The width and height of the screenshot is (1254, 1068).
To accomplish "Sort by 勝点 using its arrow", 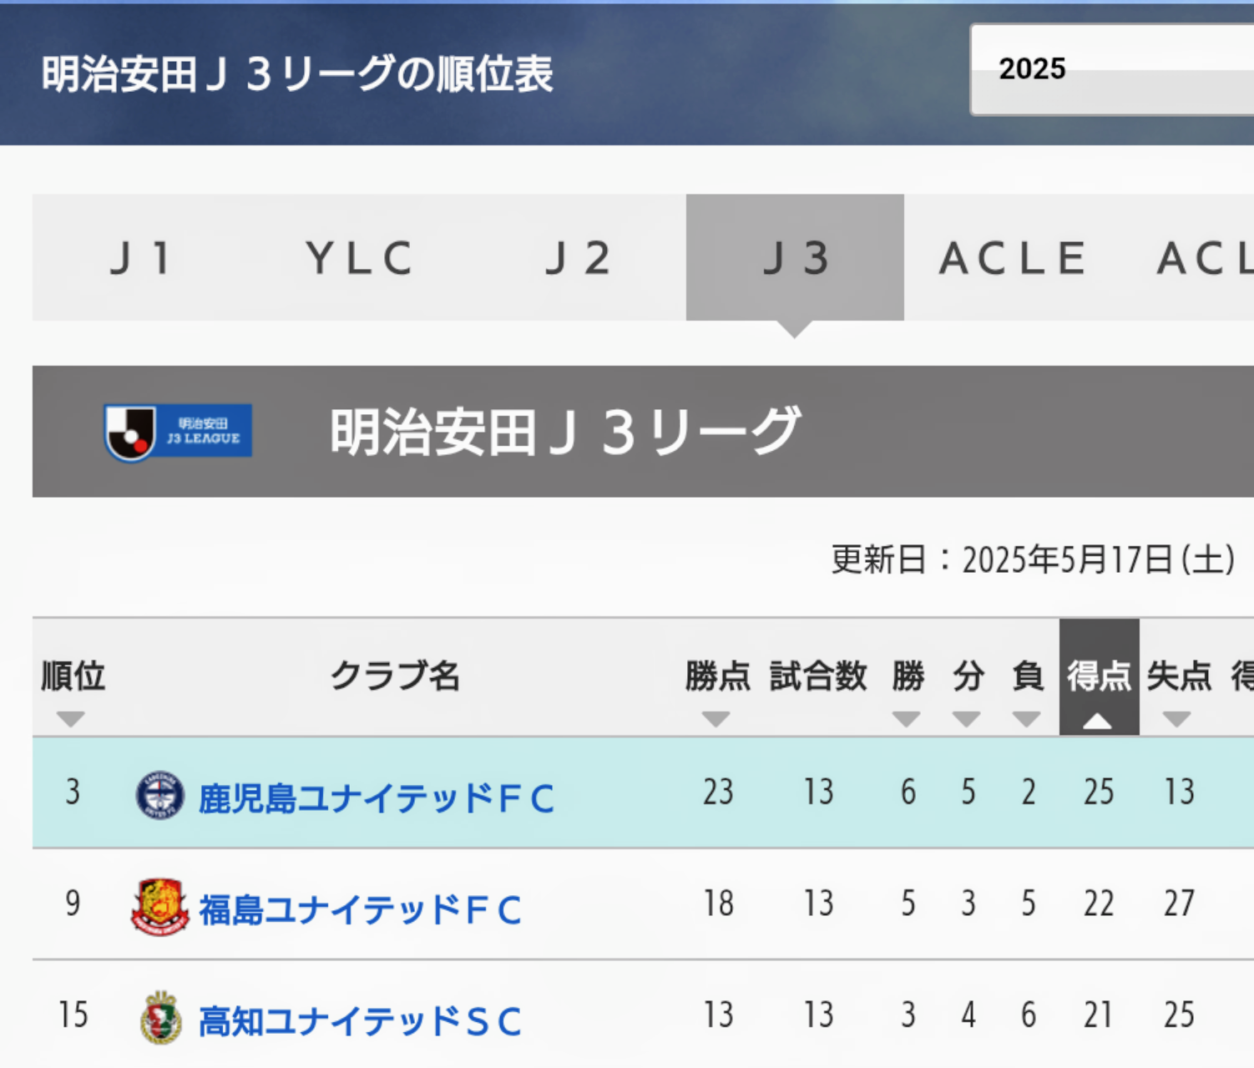I will 716,719.
